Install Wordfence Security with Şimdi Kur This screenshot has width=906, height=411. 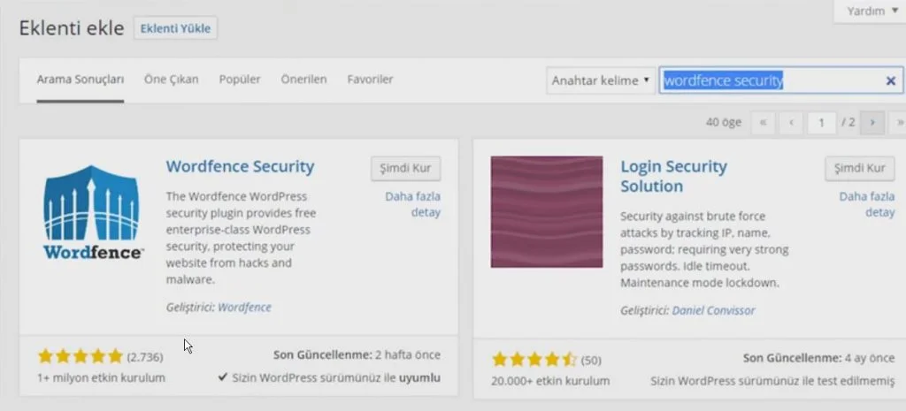(x=405, y=169)
